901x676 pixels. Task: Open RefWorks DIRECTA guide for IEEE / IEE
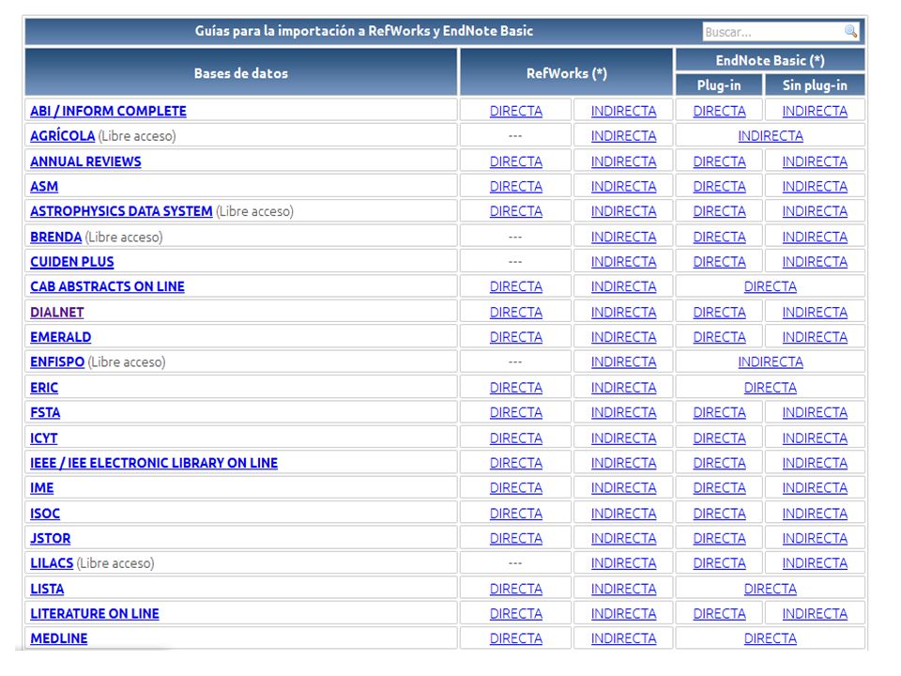pos(516,463)
